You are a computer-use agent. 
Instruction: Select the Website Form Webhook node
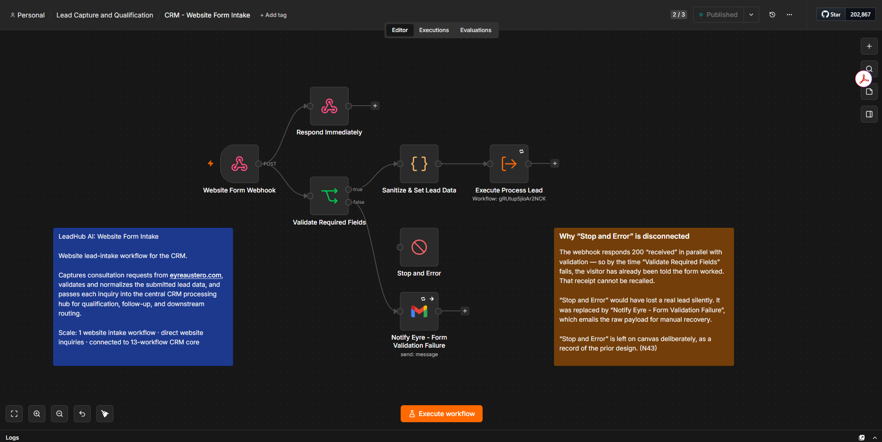[240, 164]
